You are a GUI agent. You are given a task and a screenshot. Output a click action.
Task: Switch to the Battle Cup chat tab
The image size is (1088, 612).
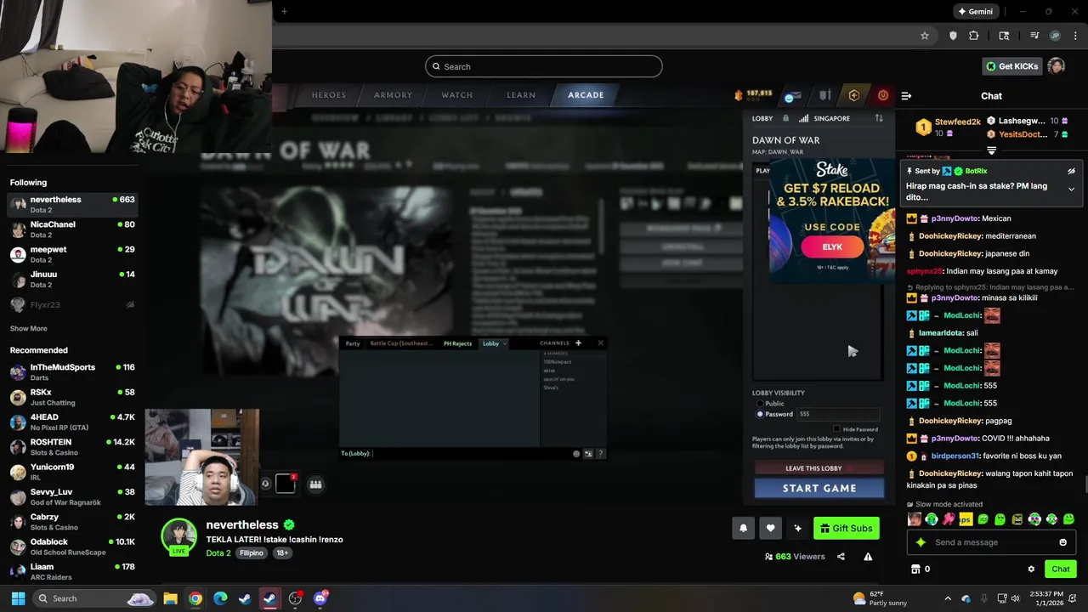[401, 343]
